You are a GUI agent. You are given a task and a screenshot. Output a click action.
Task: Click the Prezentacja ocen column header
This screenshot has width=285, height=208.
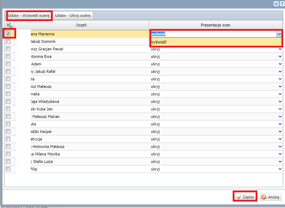tap(215, 25)
